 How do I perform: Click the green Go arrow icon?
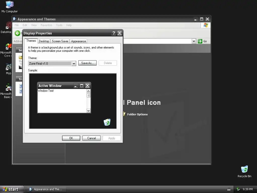tap(200, 41)
